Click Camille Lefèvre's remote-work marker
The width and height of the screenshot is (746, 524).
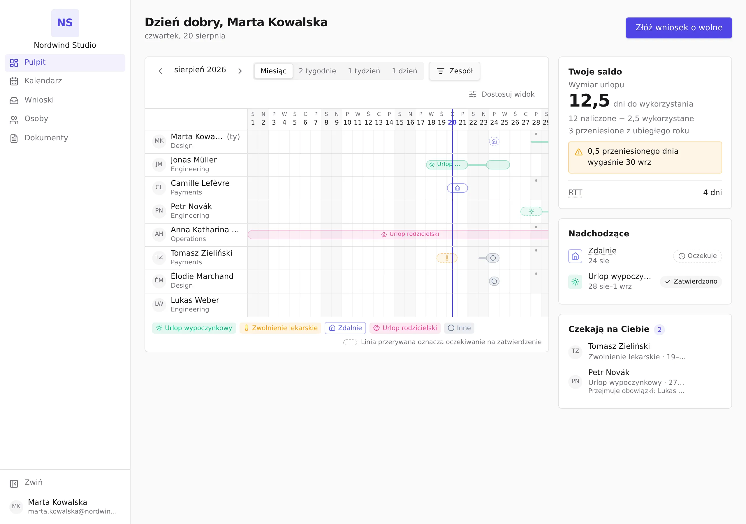(x=458, y=188)
